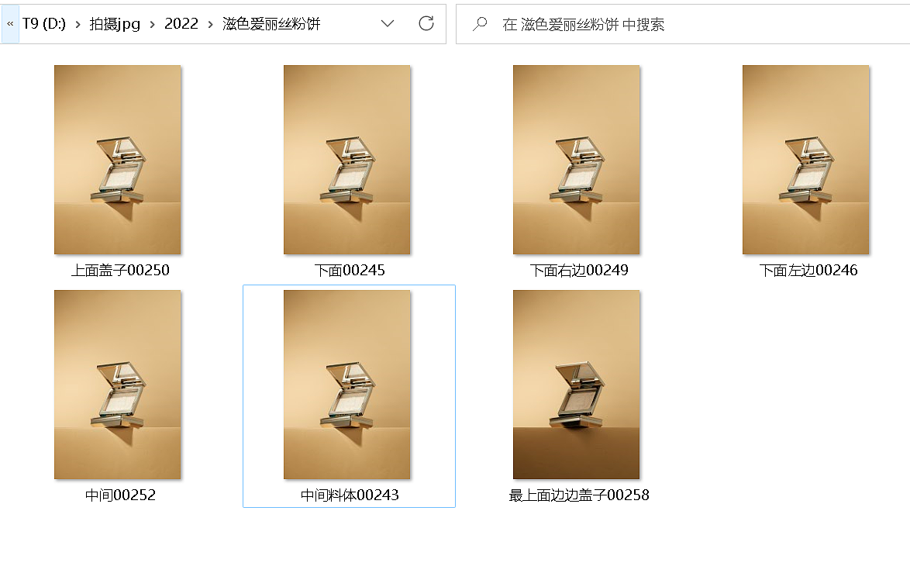
Task: Expand chevron after 拍摄jpg breadcrumb
Action: [153, 24]
